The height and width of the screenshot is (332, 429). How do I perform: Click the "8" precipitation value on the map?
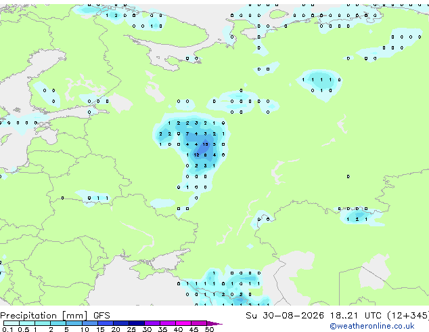click(206, 155)
